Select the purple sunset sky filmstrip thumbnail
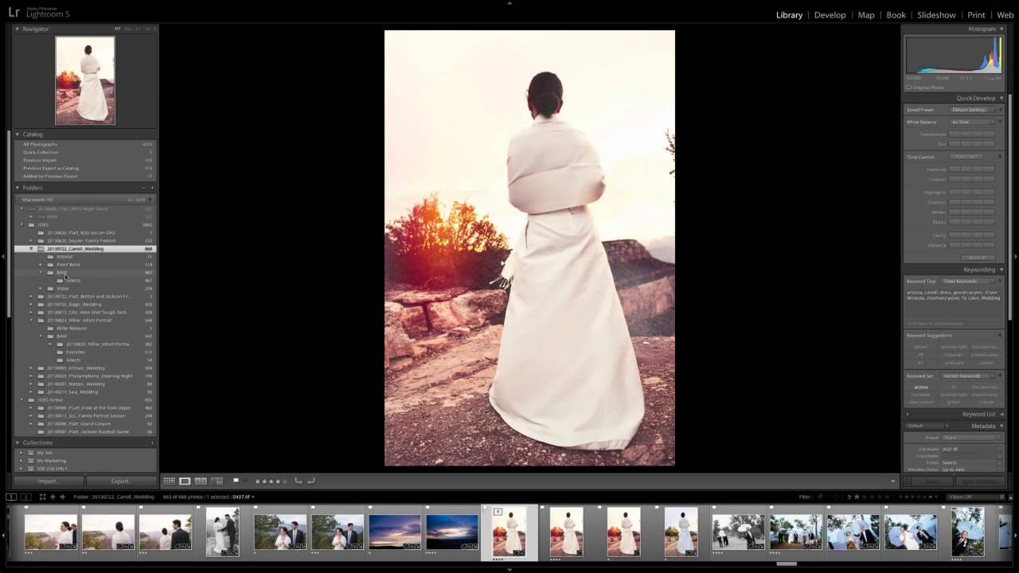 395,532
